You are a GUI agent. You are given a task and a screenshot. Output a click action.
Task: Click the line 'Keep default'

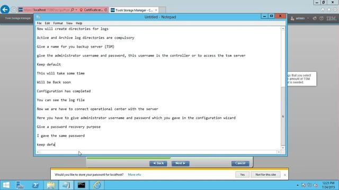click(49, 64)
